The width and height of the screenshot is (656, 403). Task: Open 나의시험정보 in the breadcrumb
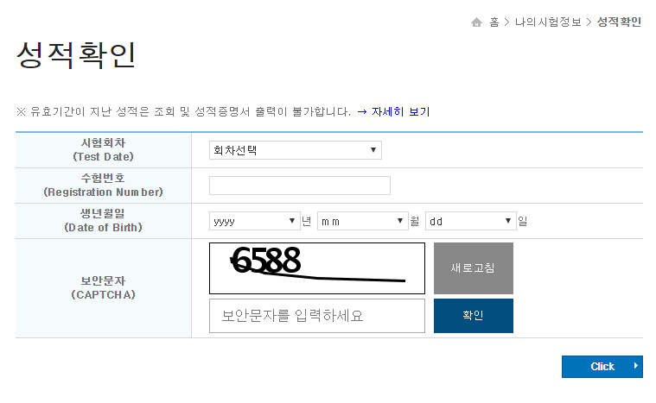[547, 22]
